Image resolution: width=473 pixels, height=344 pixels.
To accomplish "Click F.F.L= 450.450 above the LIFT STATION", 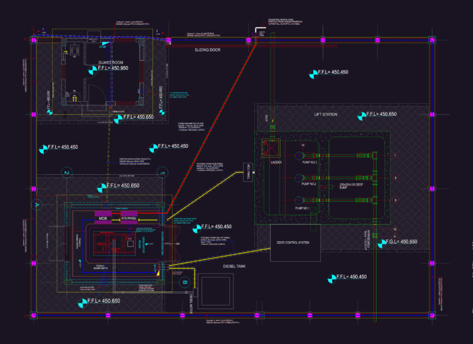I will pos(333,72).
